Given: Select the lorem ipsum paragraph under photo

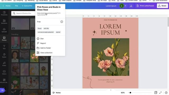Looking at the screenshot, I should (x=110, y=81).
